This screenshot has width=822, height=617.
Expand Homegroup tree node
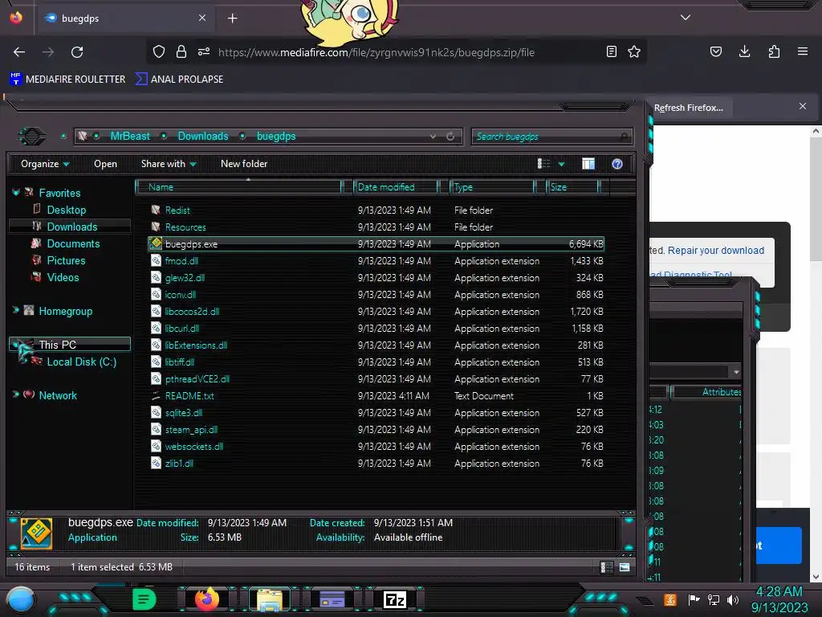(x=16, y=311)
